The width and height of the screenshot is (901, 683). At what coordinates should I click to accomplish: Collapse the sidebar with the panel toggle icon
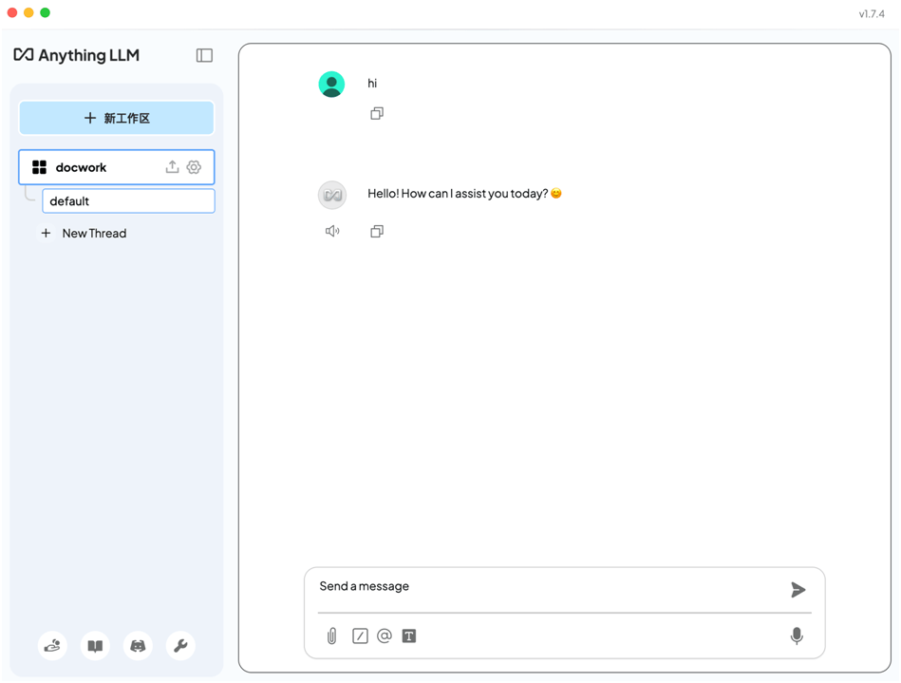204,55
